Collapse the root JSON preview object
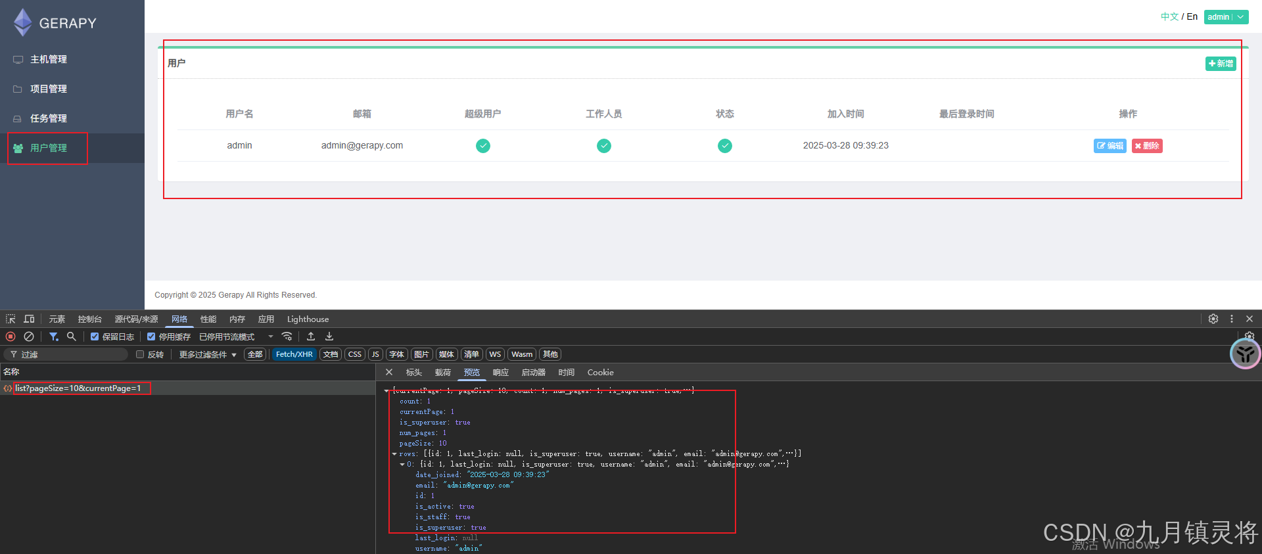 tap(386, 391)
